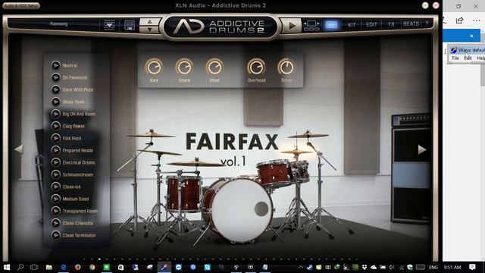Go to previous kit with left arrow
Viewport: 485px width, 273px height.
18,149
